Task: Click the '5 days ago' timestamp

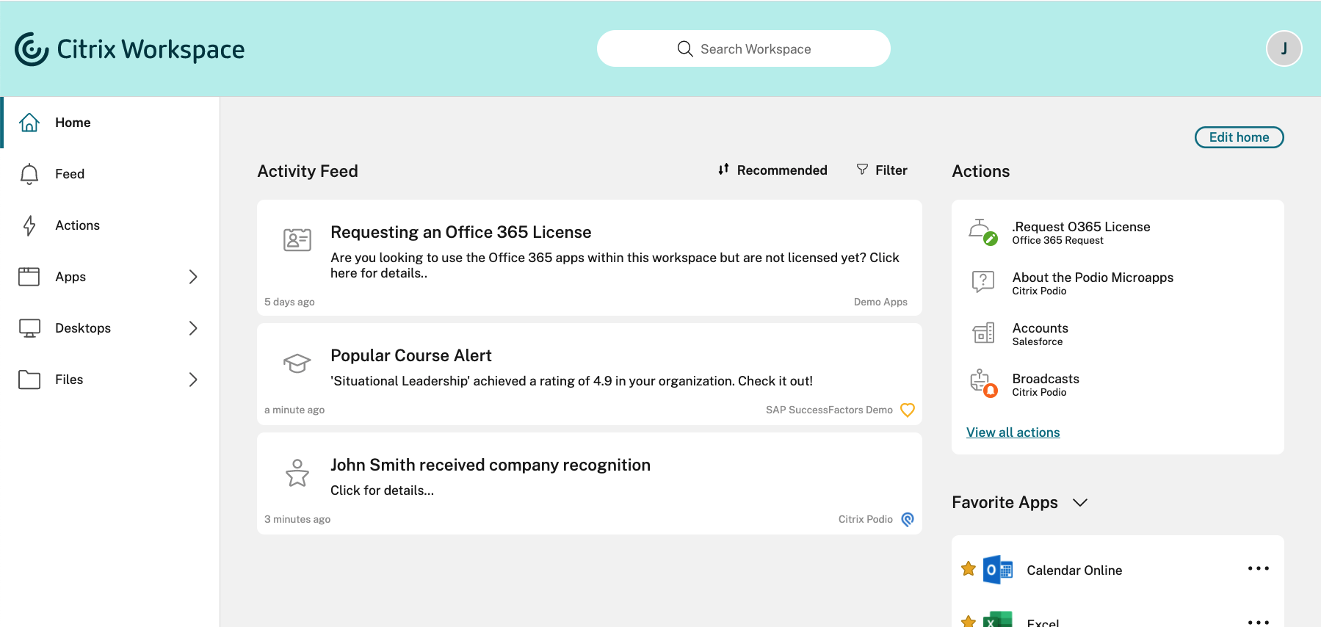Action: coord(289,302)
